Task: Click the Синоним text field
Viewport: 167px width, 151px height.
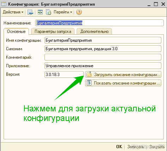Action: click(x=103, y=49)
